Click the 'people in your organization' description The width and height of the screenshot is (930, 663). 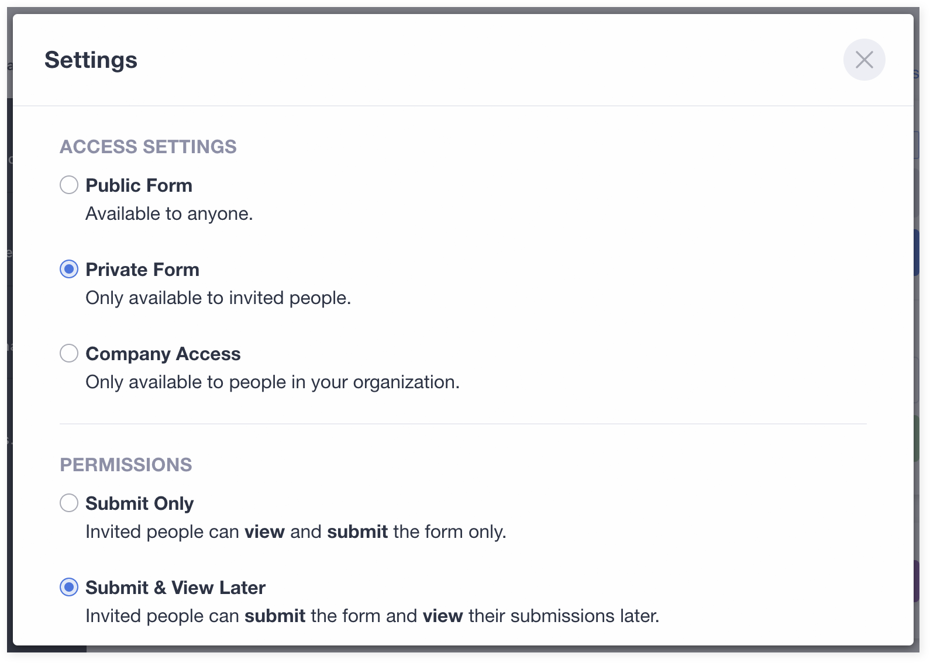pos(344,382)
